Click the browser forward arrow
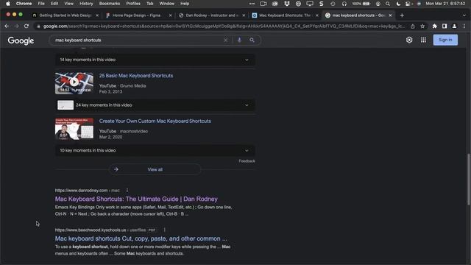The height and width of the screenshot is (265, 471). point(16,26)
